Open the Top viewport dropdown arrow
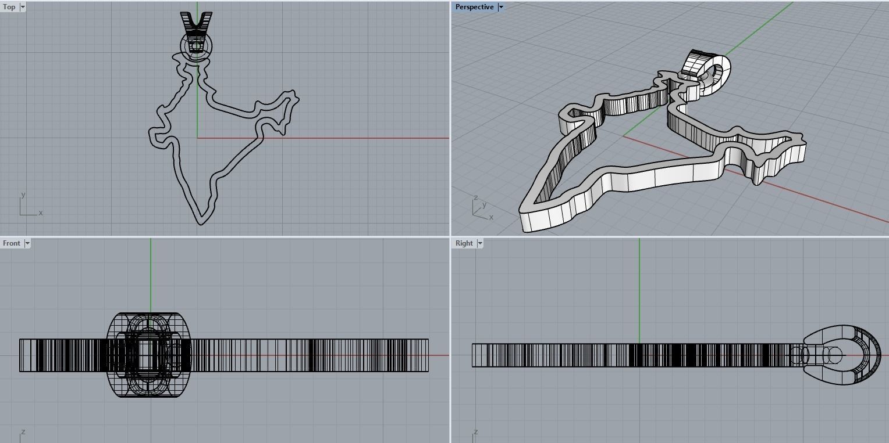889x443 pixels. coord(23,7)
